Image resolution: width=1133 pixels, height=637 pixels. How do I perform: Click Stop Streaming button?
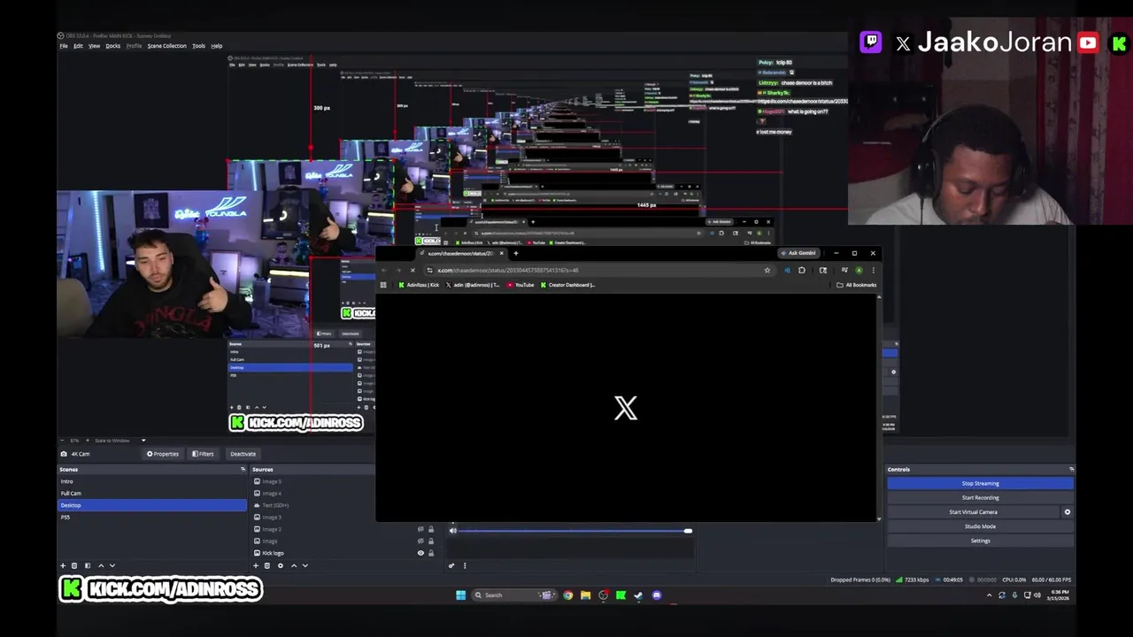(980, 483)
